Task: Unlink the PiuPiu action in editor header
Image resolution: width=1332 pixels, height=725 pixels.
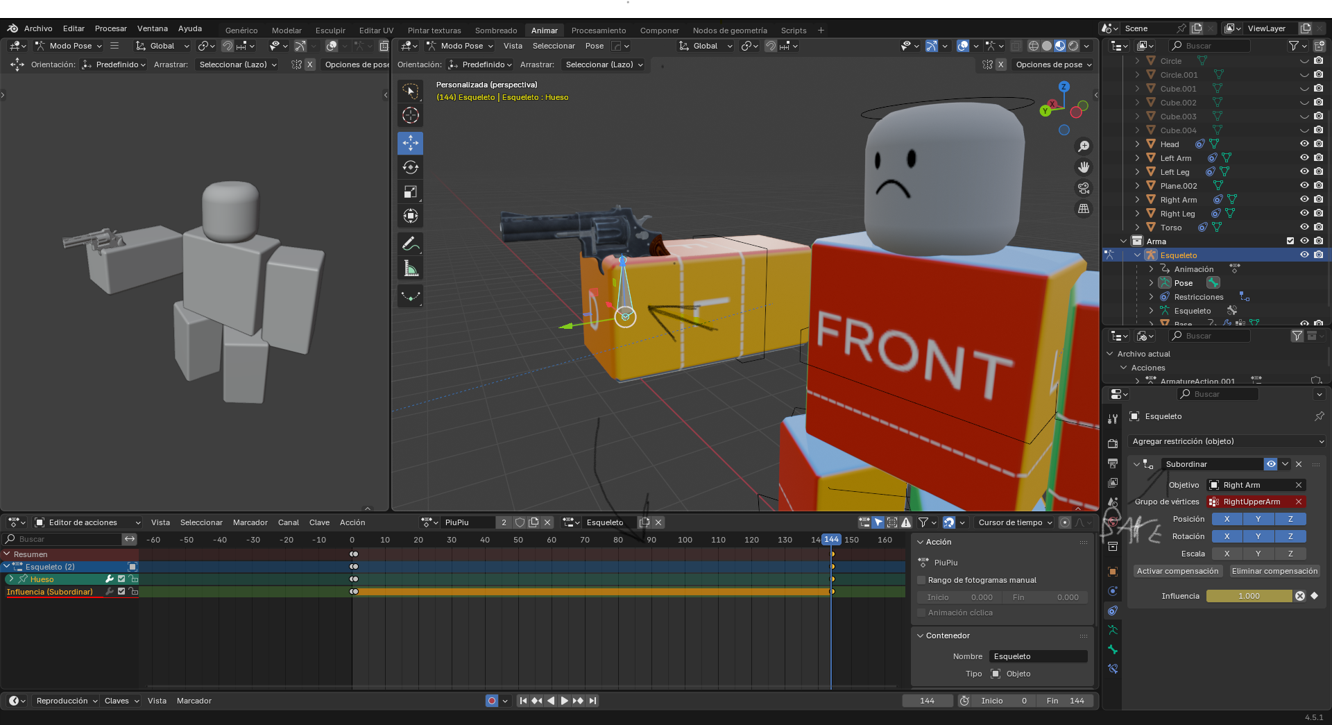Action: pyautogui.click(x=547, y=522)
